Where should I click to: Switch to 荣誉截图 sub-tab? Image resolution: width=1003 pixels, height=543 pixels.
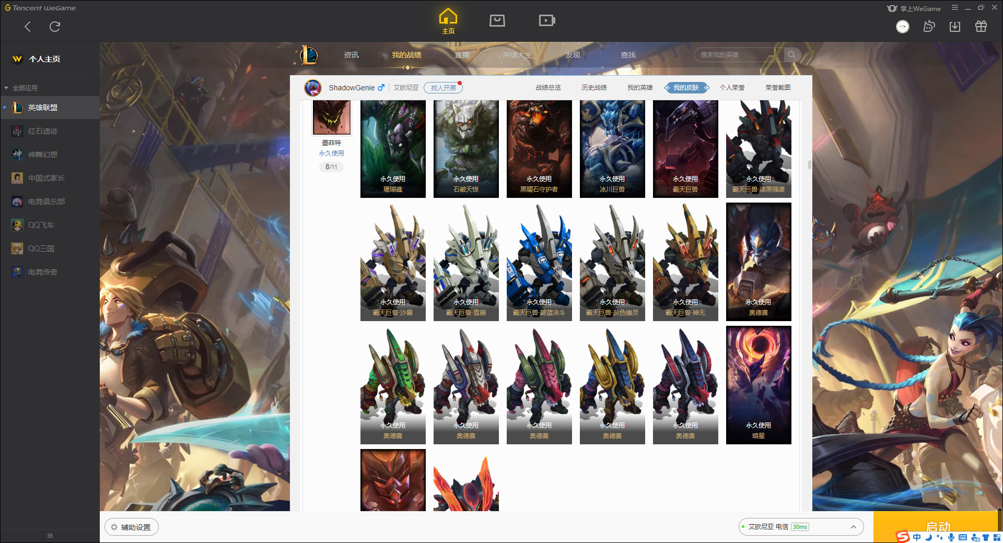tap(778, 88)
